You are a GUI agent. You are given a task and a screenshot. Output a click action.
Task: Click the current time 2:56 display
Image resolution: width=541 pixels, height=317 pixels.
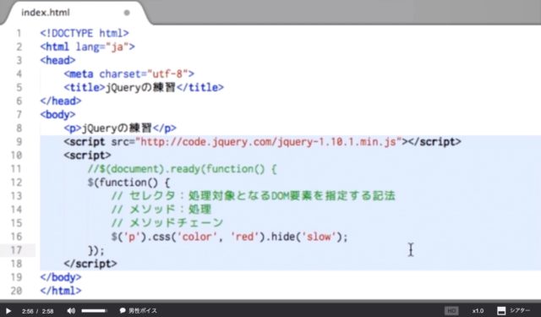(x=28, y=311)
